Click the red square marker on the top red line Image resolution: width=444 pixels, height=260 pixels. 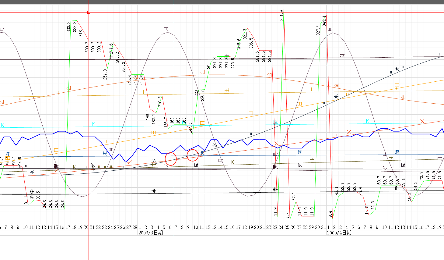click(89, 12)
